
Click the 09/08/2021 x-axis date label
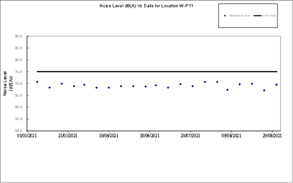[231, 136]
